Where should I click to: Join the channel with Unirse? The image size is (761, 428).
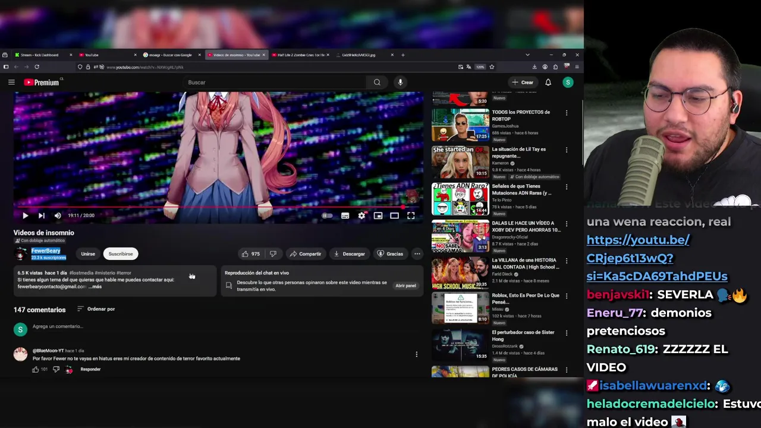coord(88,254)
